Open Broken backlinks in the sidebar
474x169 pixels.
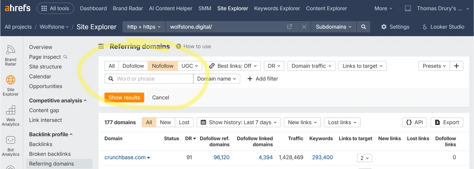tap(50, 154)
